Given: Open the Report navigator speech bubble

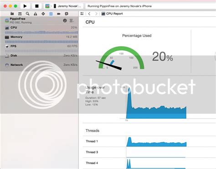Looking at the screenshot, I should click(x=67, y=14).
